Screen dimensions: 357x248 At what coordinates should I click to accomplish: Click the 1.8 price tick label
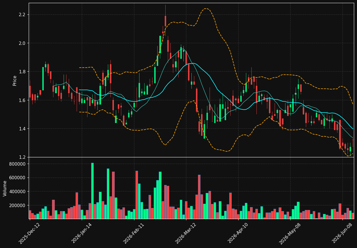(22, 72)
